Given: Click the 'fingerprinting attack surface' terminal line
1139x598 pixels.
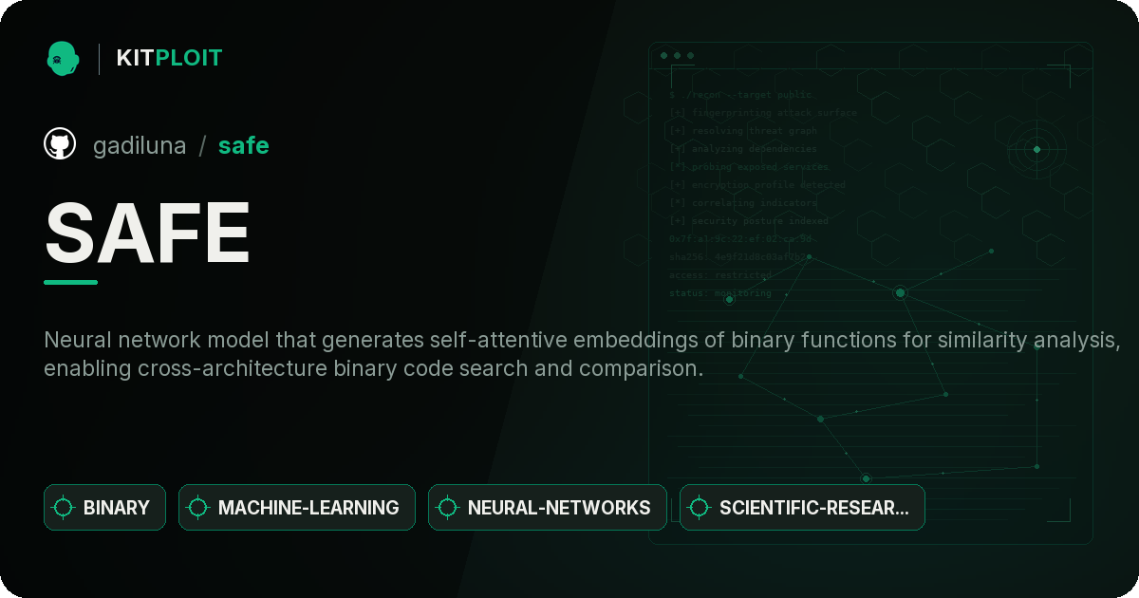Looking at the screenshot, I should pyautogui.click(x=762, y=113).
